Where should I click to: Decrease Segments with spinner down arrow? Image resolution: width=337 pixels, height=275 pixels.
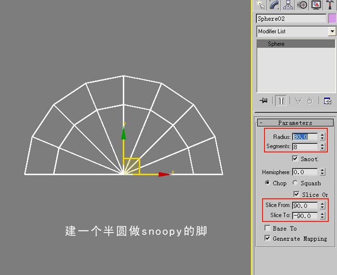point(322,149)
